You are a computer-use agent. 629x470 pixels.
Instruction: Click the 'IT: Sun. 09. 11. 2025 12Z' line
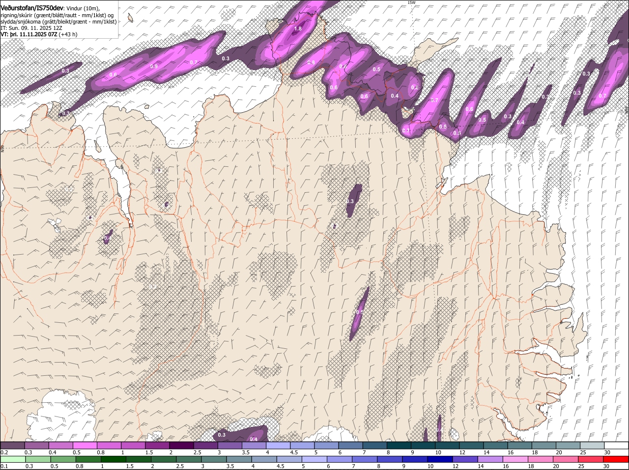coord(31,28)
